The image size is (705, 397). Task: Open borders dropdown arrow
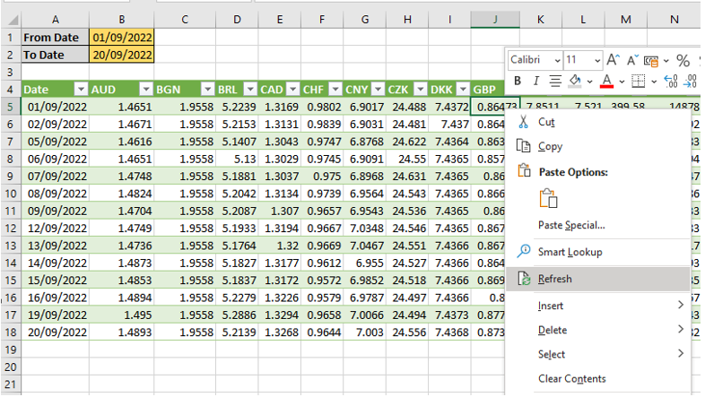coord(654,82)
